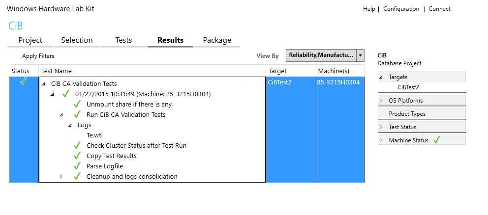The image size is (488, 215).
Task: Click checkmark next to Check Cluster Status
Action: [77, 145]
